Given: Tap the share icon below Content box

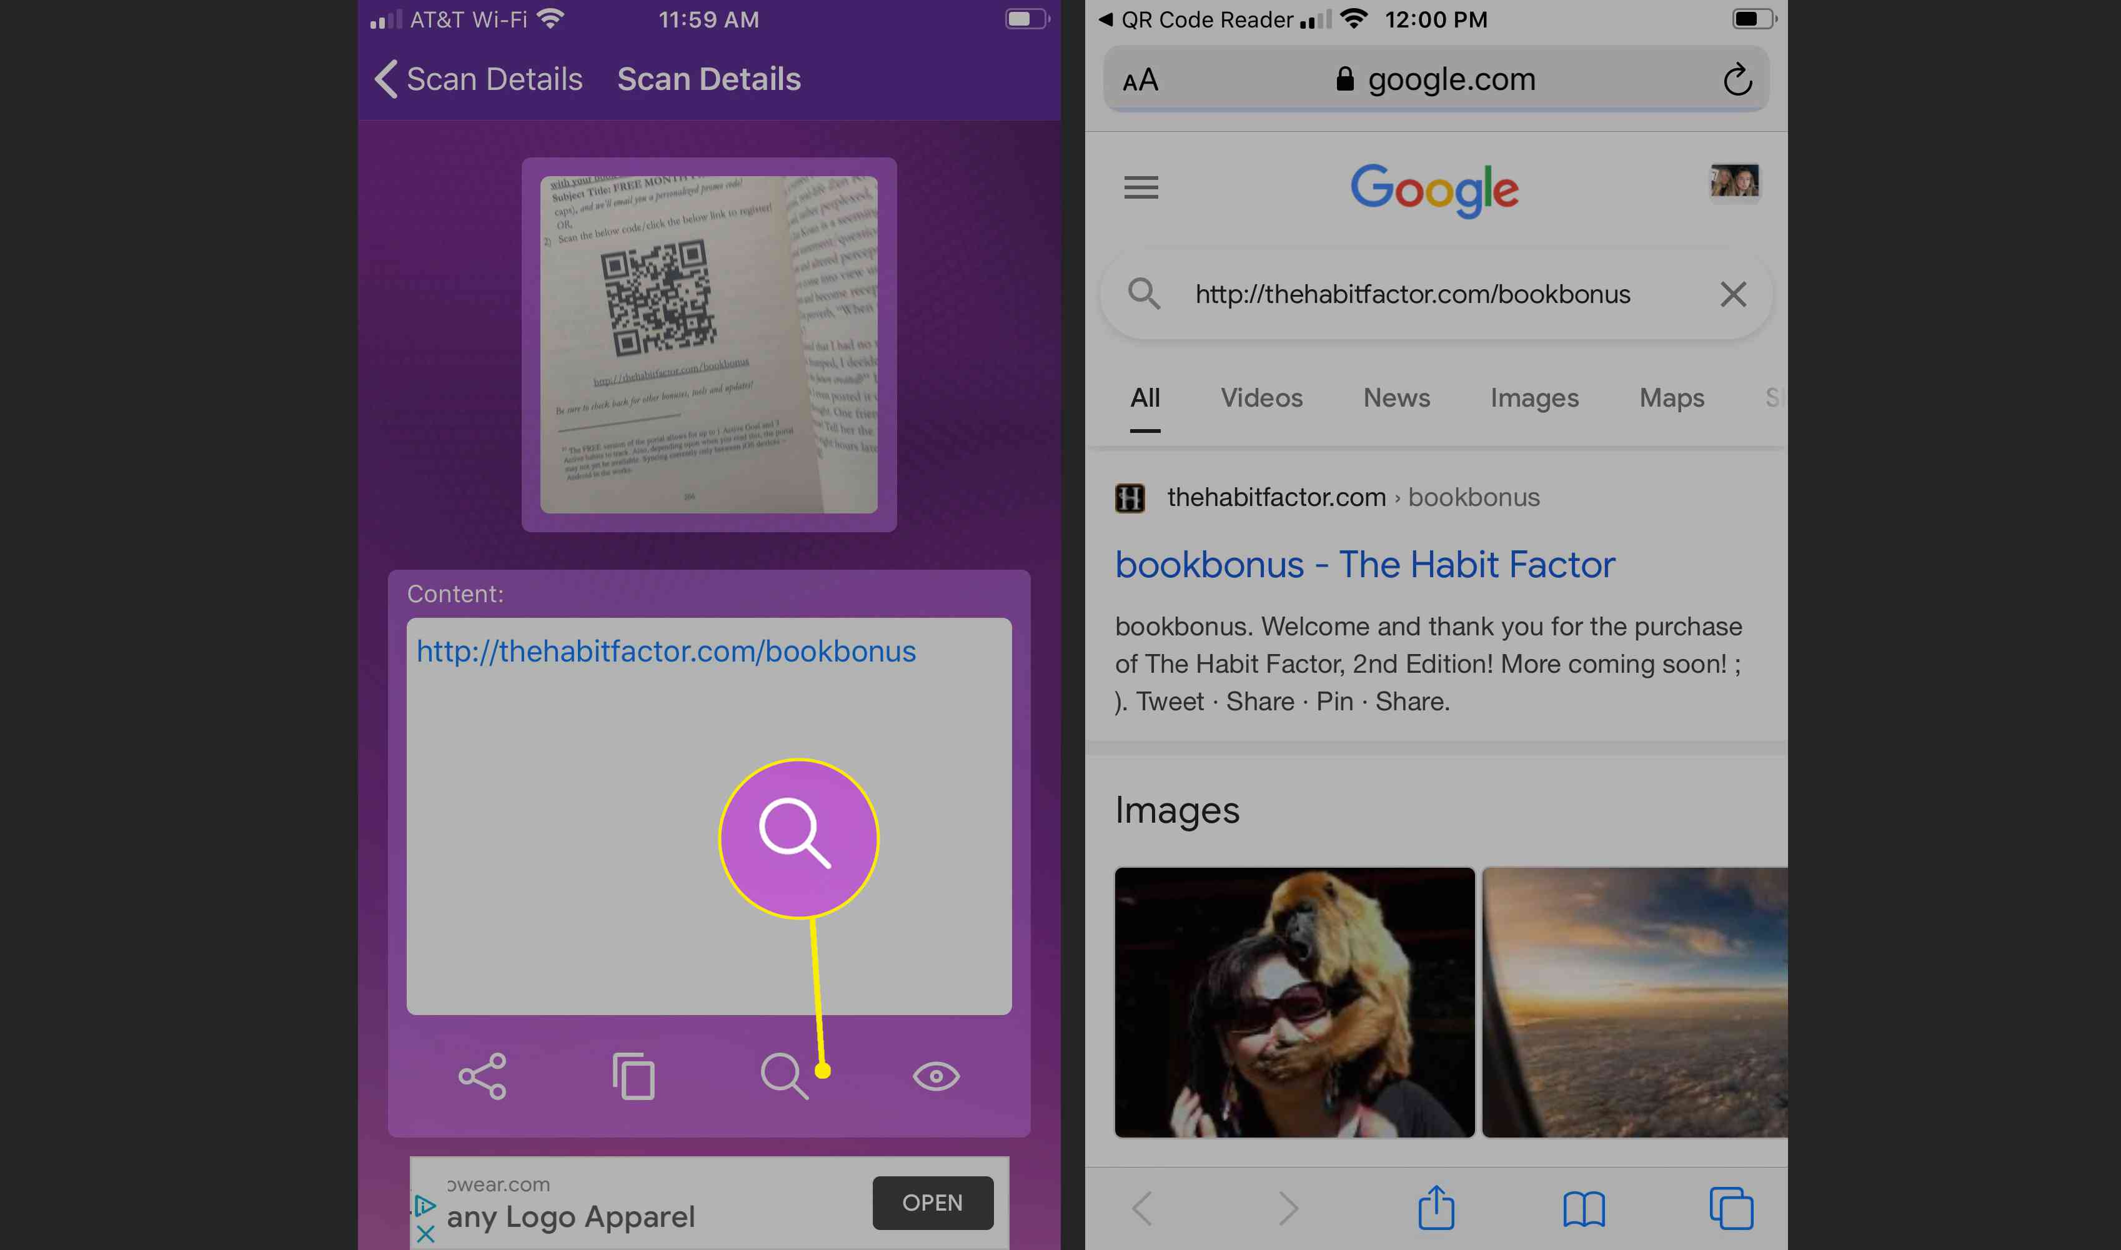Looking at the screenshot, I should click(482, 1076).
